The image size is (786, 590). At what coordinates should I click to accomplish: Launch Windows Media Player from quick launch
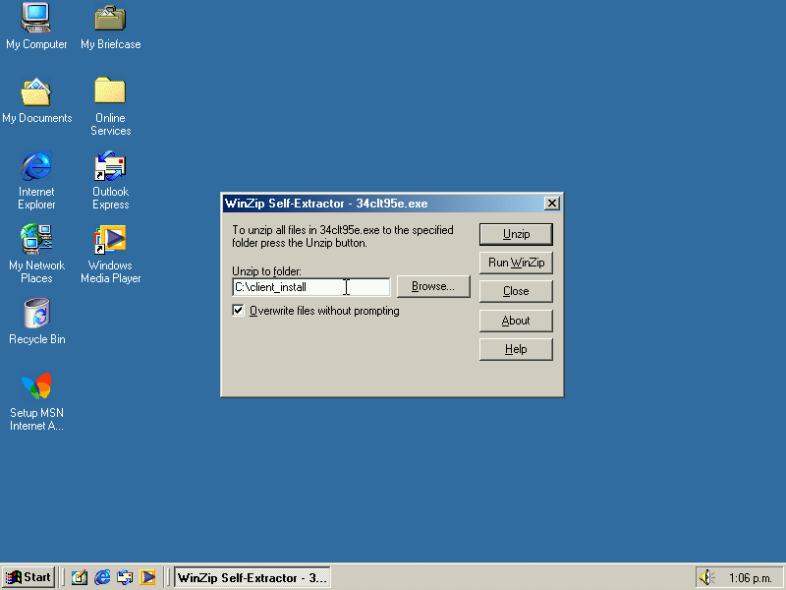(147, 577)
